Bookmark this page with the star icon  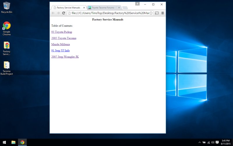[151, 13]
